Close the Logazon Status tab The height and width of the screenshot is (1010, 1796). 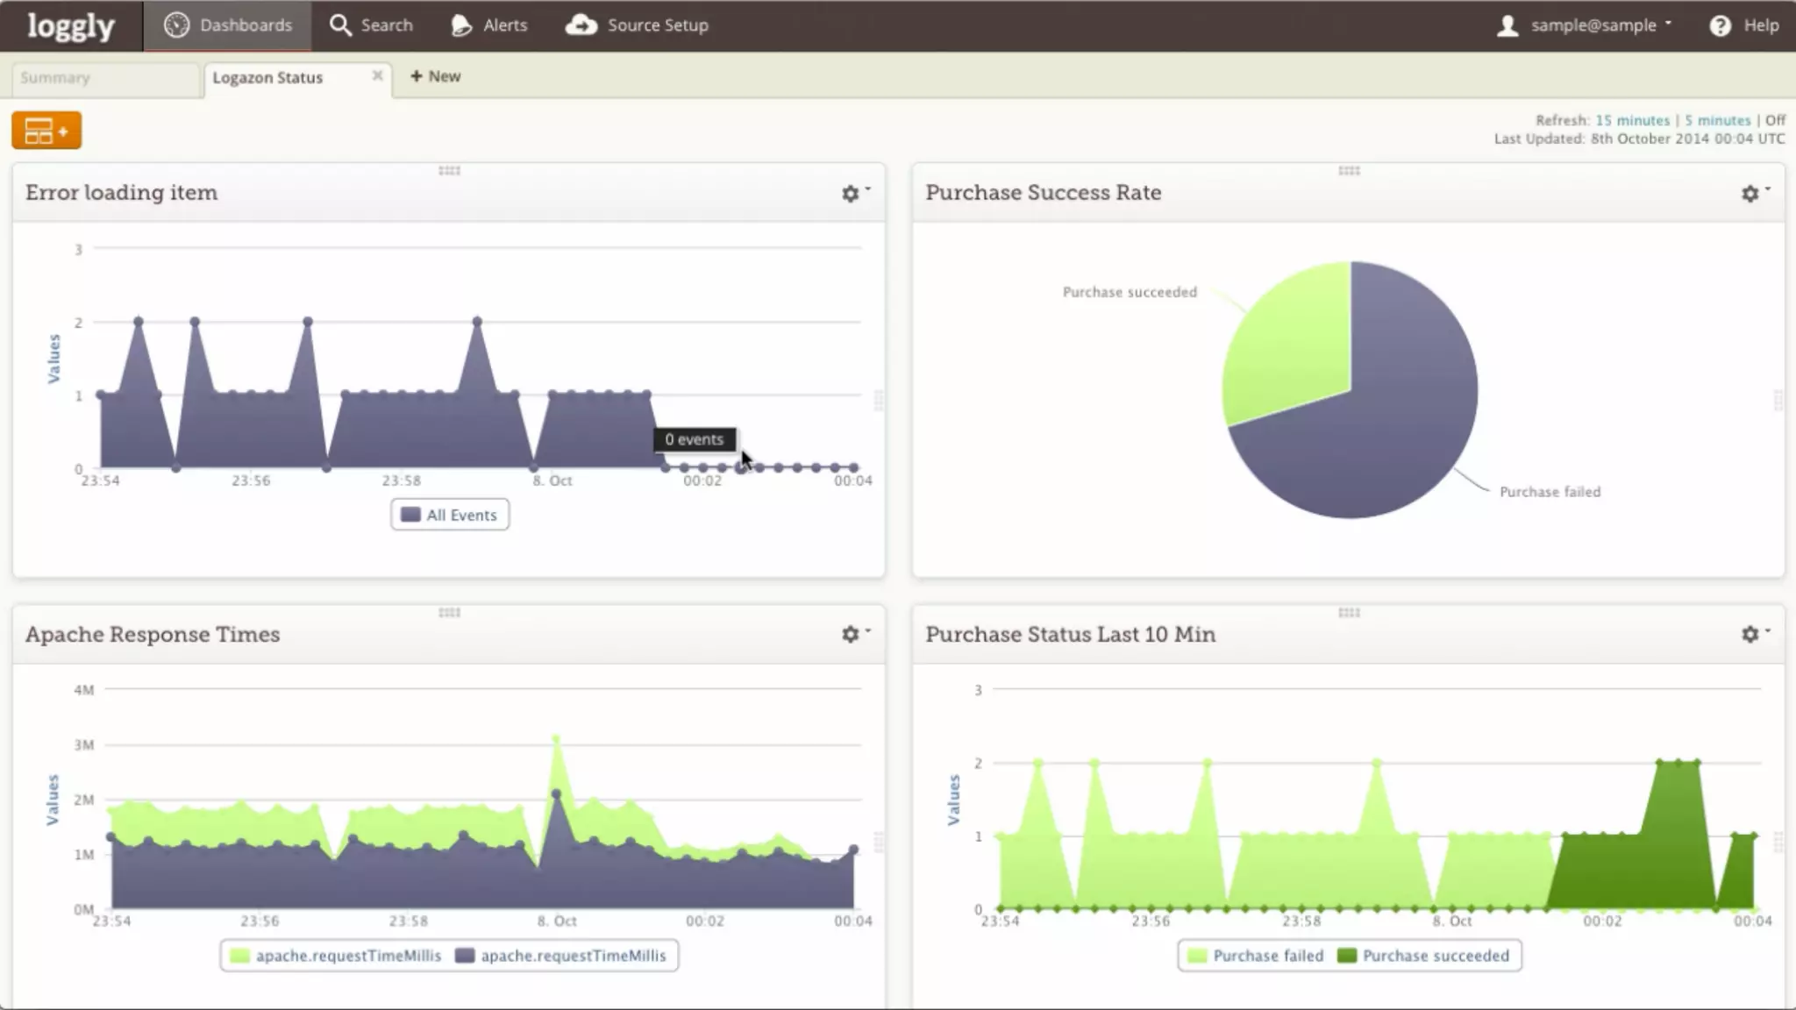coord(377,75)
